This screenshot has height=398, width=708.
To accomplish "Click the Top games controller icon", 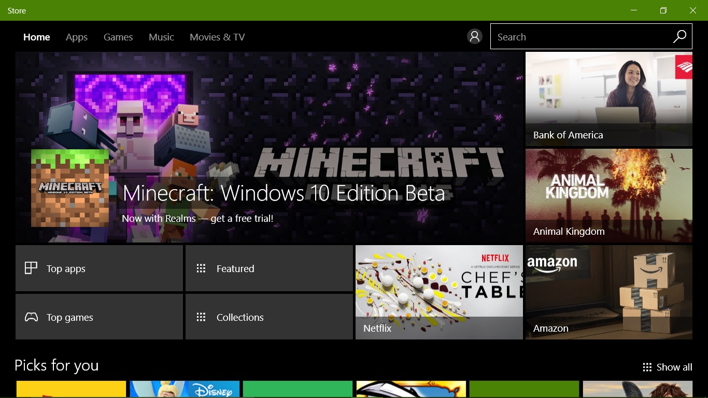I will click(31, 317).
